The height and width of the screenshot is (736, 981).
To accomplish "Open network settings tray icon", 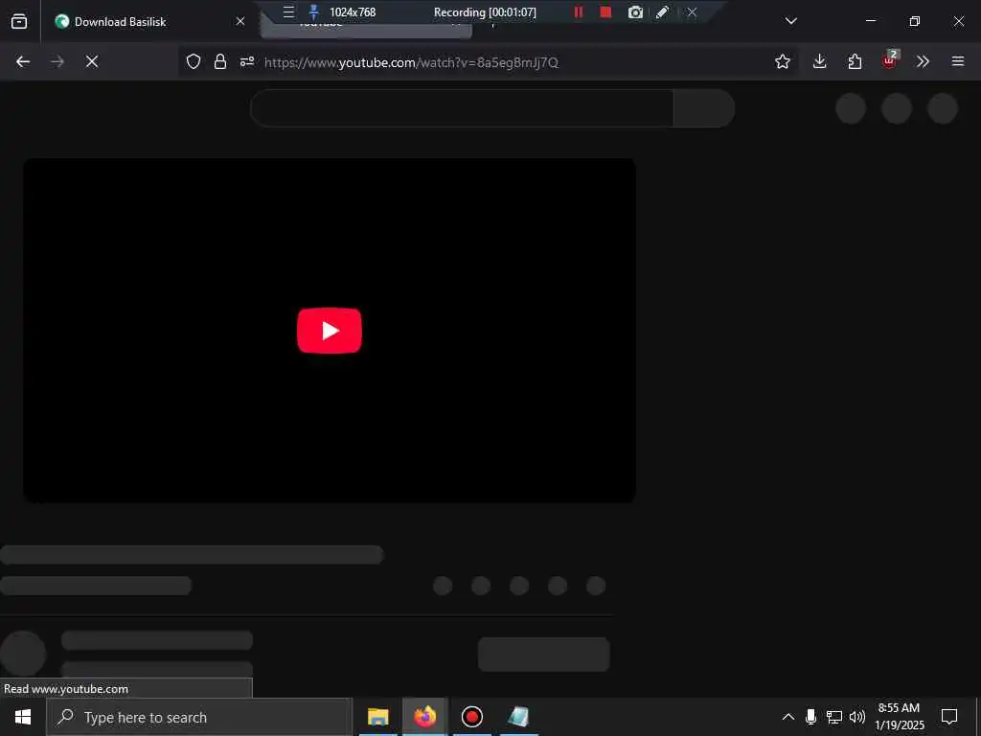I will (834, 717).
